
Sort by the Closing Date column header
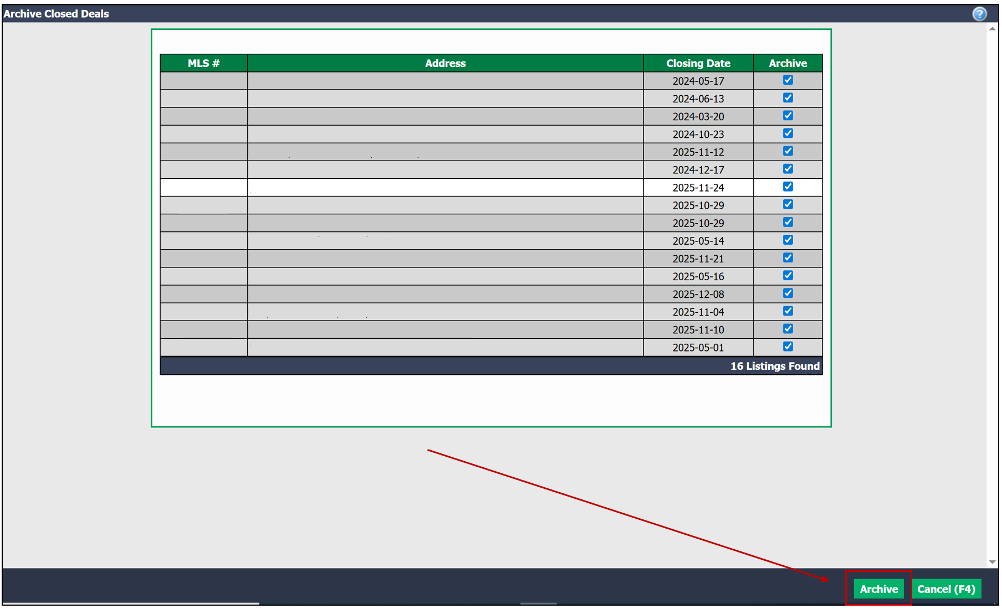coord(698,63)
